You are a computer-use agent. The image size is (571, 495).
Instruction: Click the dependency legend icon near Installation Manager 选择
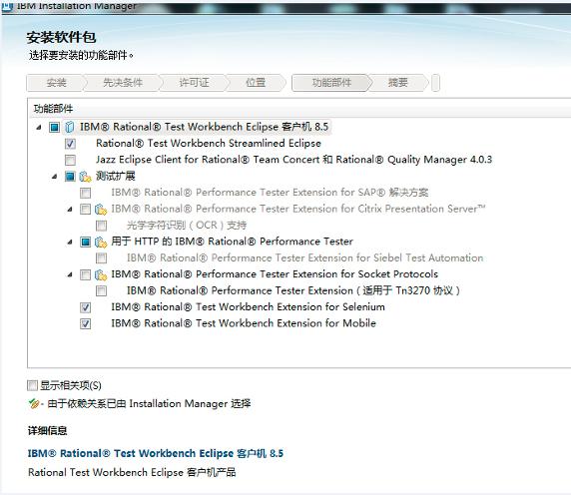click(x=34, y=403)
